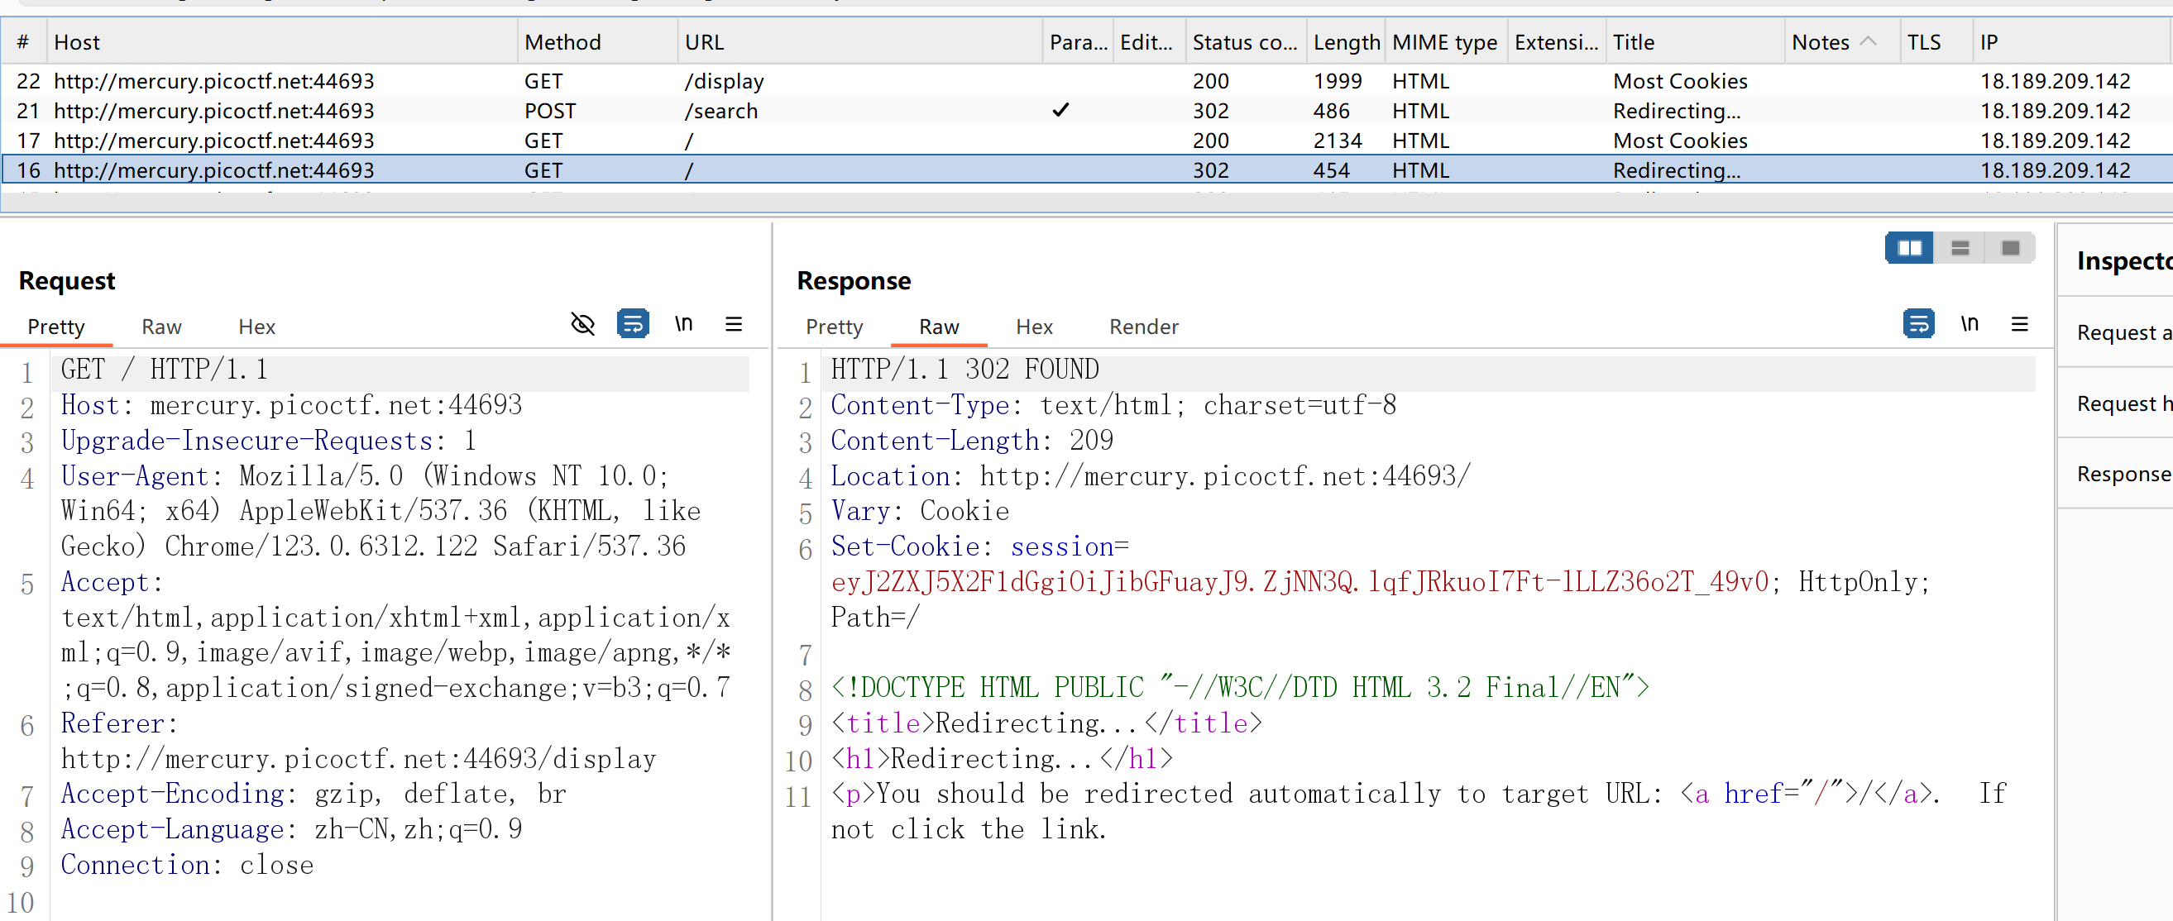Sort by Title column header
The image size is (2173, 921).
[x=1694, y=42]
